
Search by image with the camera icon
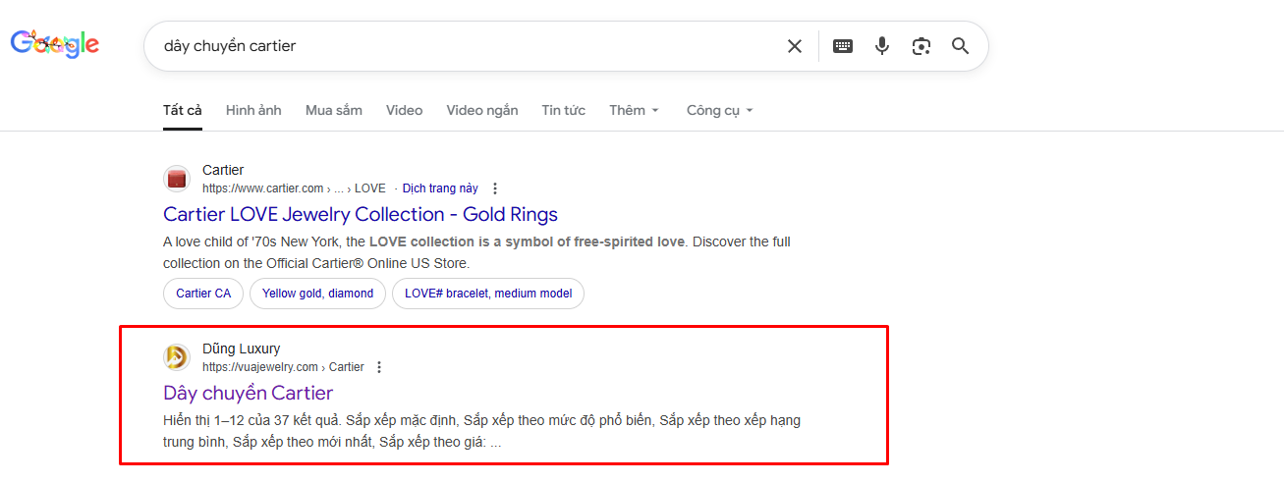coord(921,46)
